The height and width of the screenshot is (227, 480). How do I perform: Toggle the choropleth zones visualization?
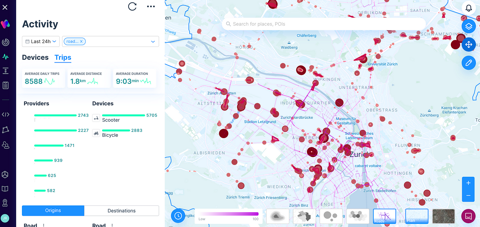tap(305, 216)
